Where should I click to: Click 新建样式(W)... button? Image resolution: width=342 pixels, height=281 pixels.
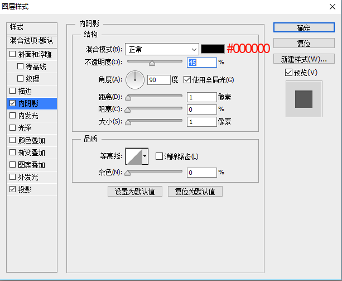coord(304,59)
